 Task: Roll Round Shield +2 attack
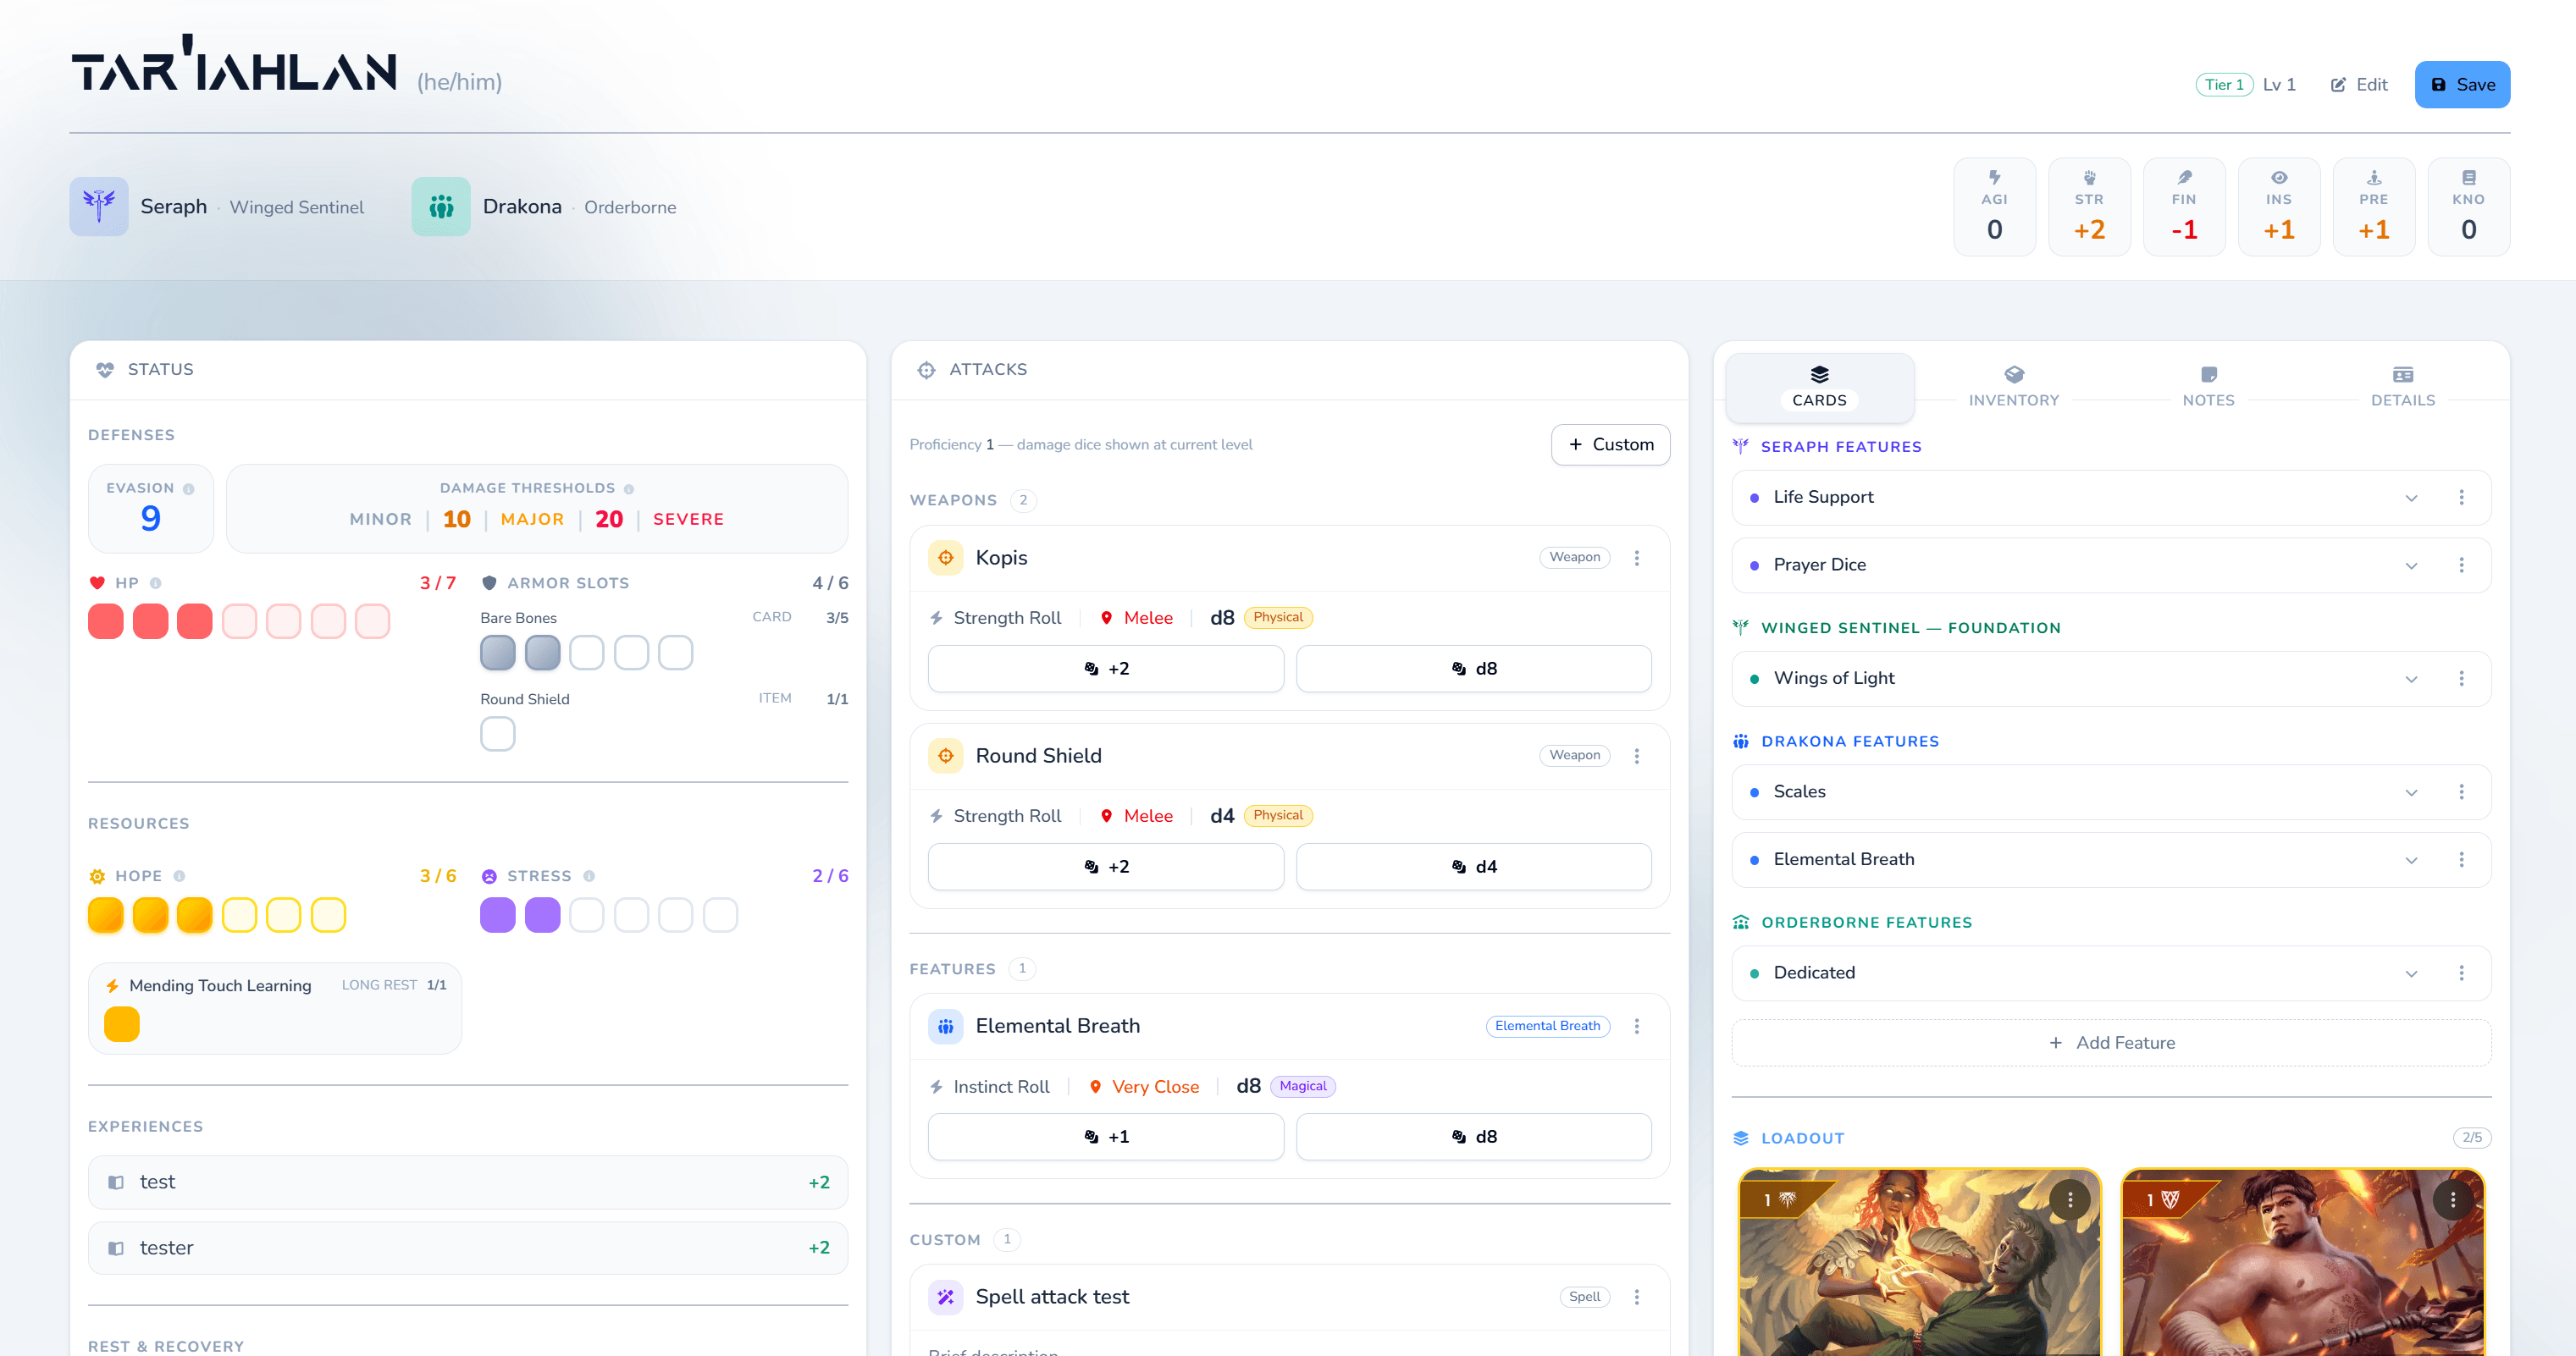click(1105, 867)
